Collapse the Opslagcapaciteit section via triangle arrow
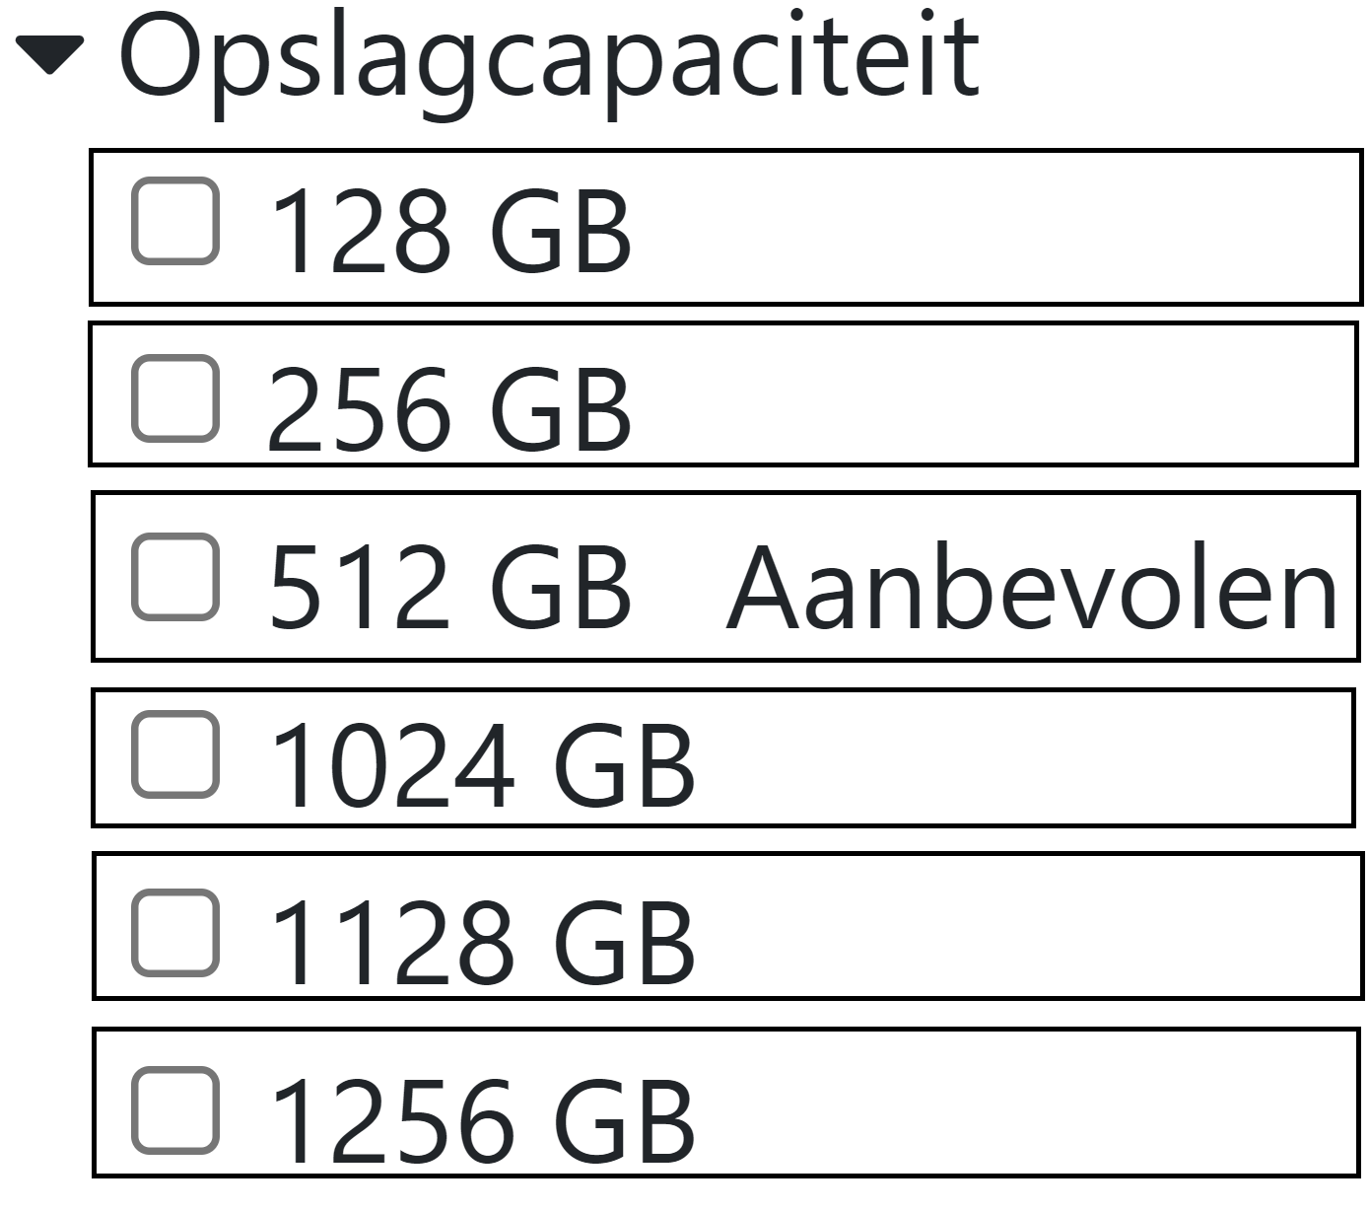The width and height of the screenshot is (1370, 1212). (50, 55)
